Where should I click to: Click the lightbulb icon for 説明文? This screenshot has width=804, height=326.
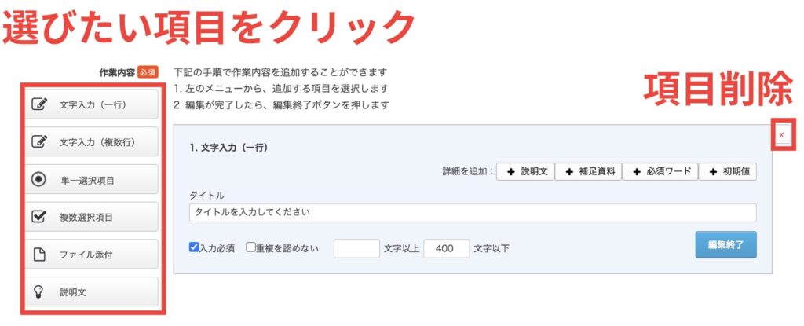[x=38, y=292]
